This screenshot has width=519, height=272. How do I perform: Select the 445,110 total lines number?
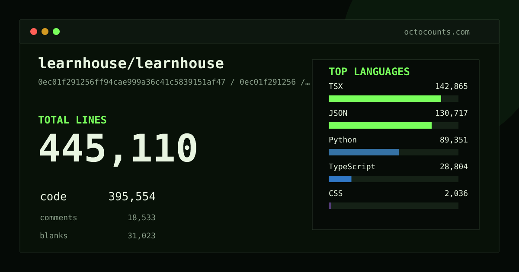point(118,149)
